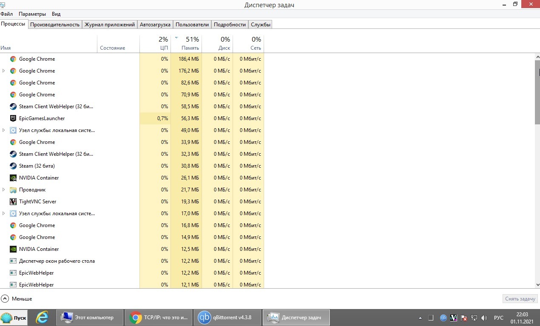
Task: Expand Google Chrome 176,2 МБ process group
Action: click(x=4, y=71)
